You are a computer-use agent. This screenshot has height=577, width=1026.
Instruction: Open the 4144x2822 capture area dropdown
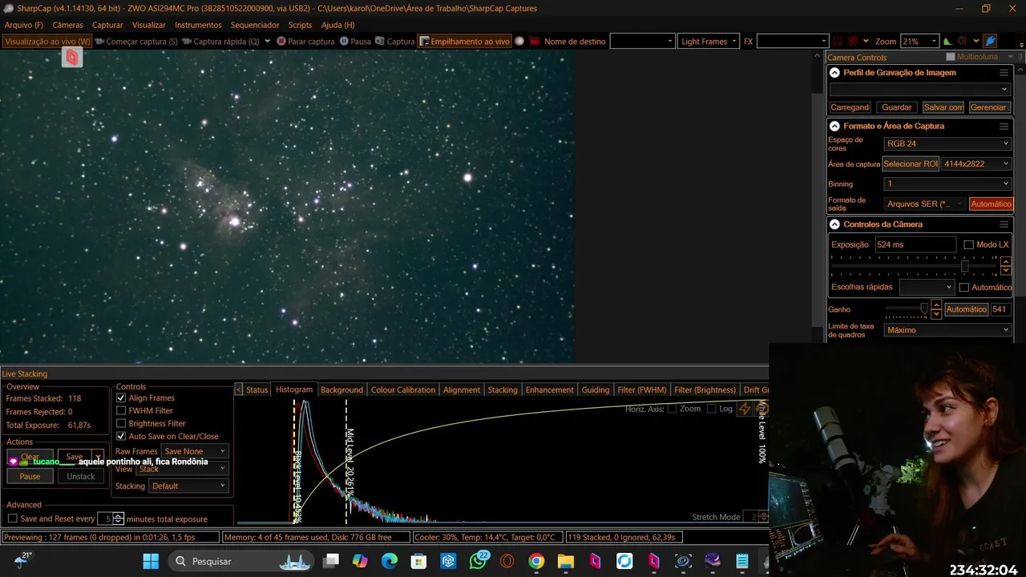pos(976,163)
